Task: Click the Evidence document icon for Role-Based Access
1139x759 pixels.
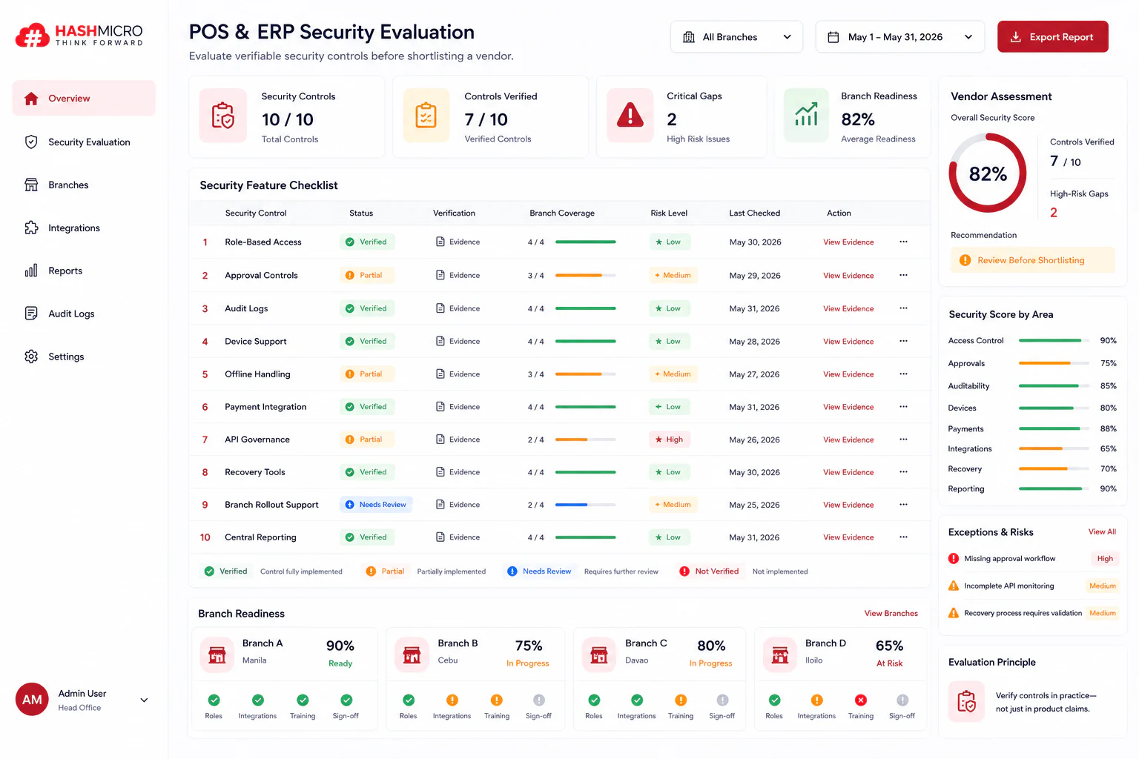Action: point(440,242)
